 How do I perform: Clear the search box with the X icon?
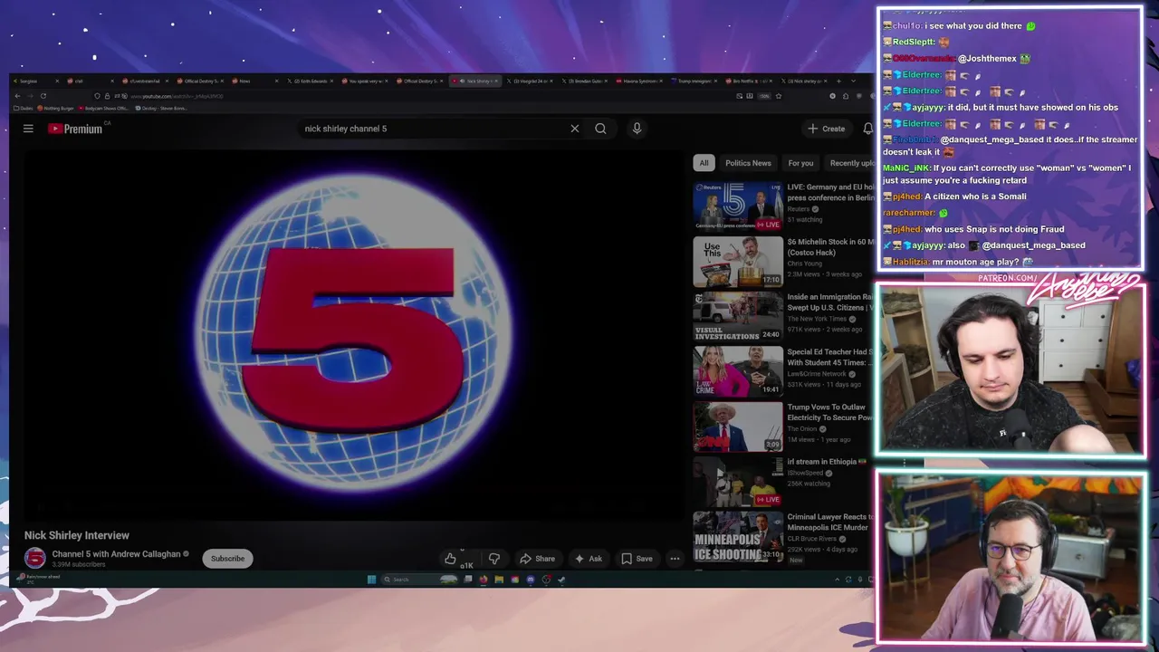[x=574, y=129]
